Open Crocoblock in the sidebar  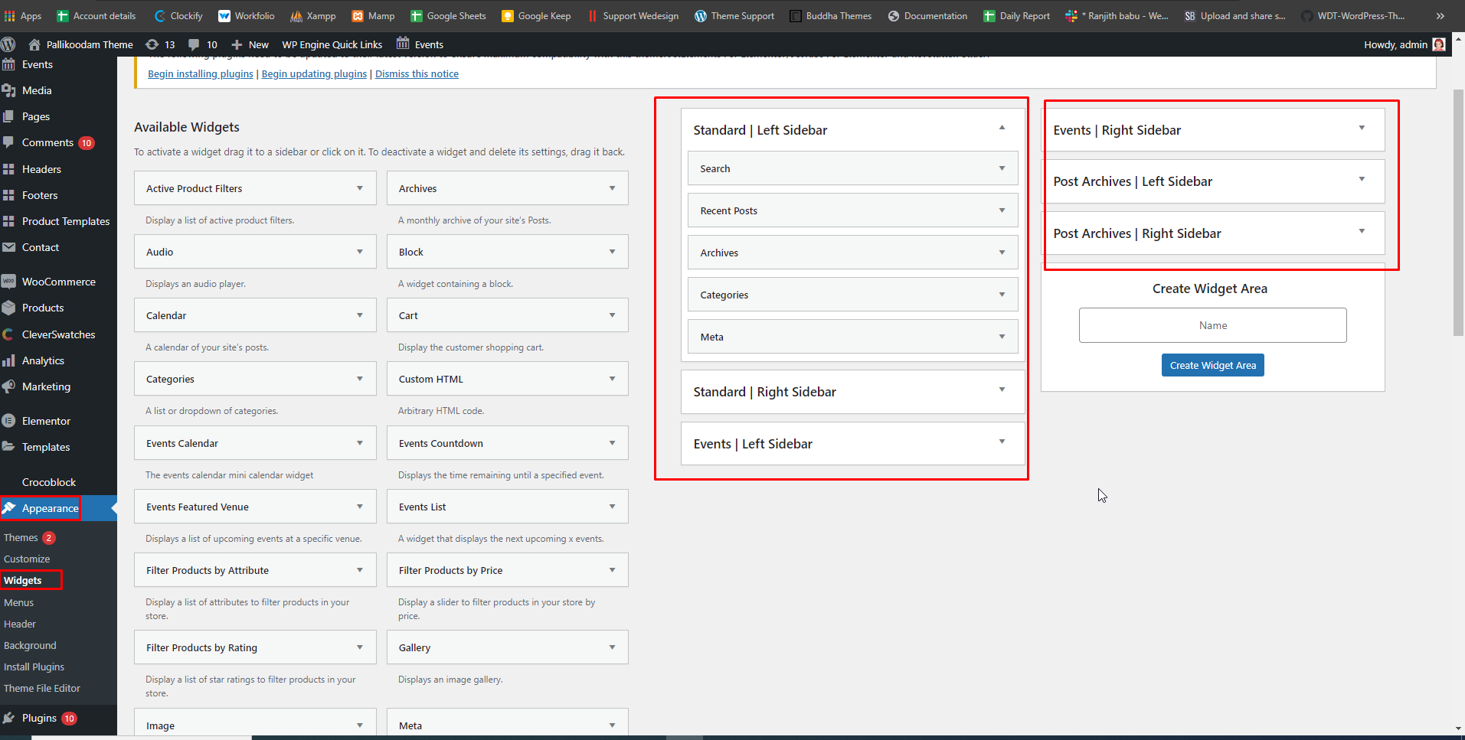49,482
